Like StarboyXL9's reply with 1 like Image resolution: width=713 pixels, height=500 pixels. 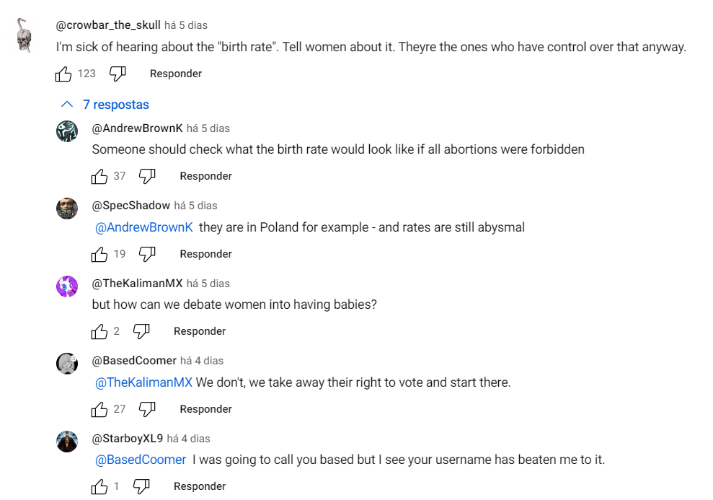click(99, 486)
